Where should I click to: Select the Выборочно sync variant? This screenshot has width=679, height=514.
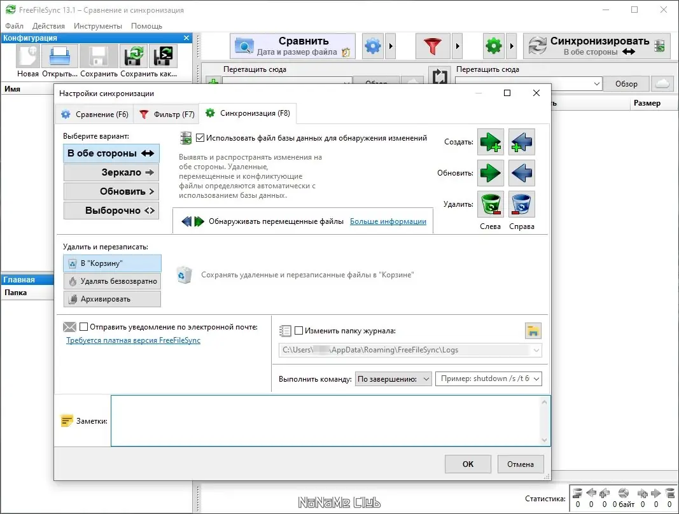(111, 211)
